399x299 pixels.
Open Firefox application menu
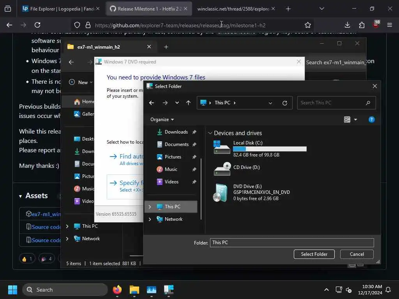pyautogui.click(x=390, y=25)
